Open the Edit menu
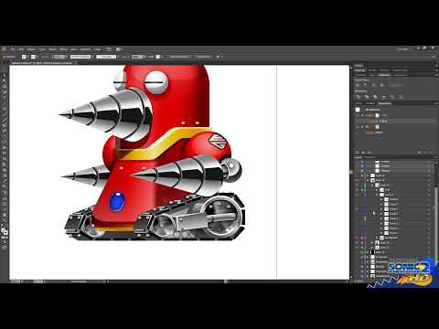 pos(21,49)
